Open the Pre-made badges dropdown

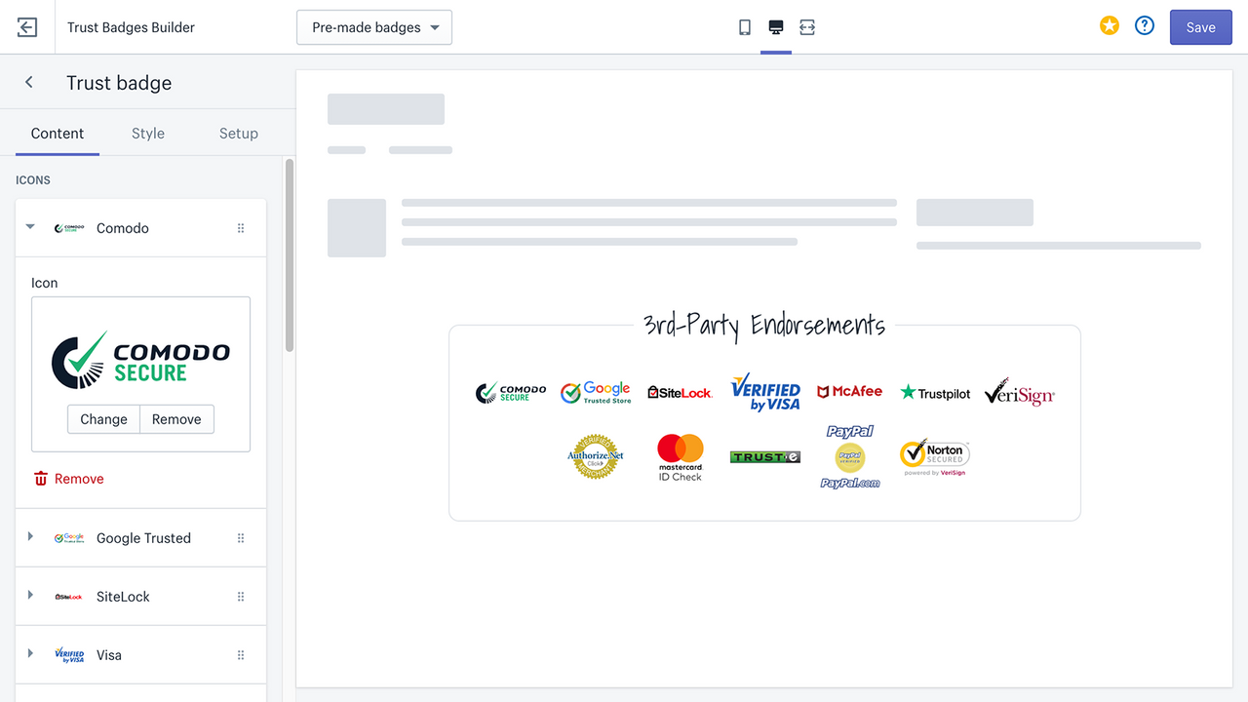374,27
